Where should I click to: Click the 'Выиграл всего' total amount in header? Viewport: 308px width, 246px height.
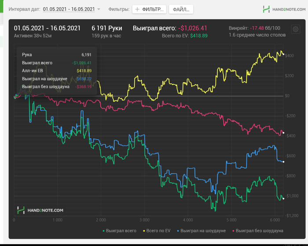[x=193, y=28]
